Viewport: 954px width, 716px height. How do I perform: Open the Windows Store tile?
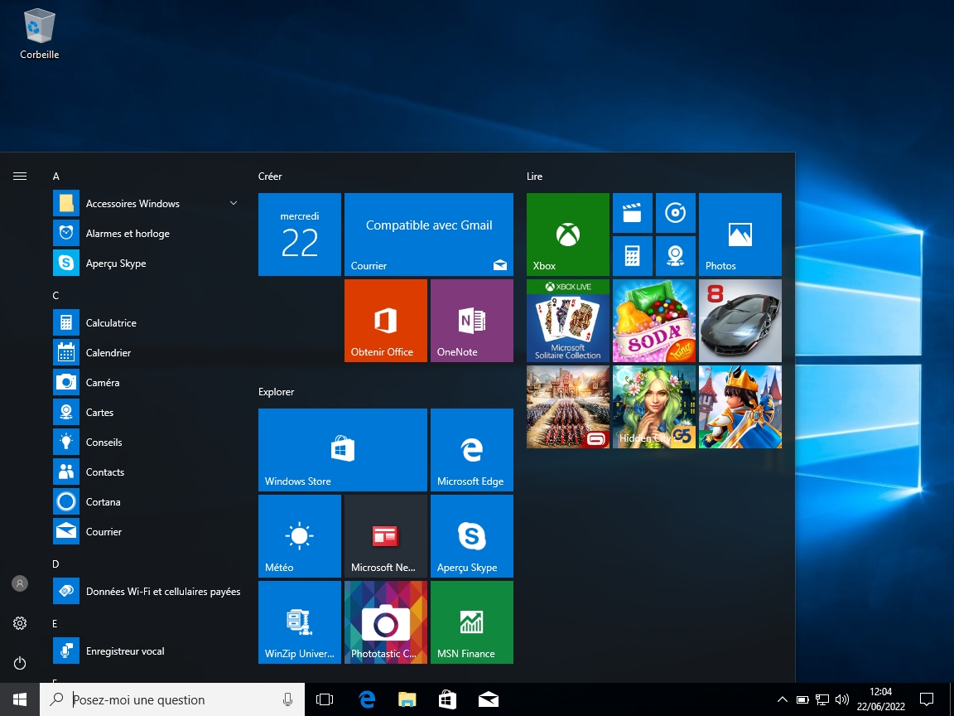click(x=343, y=450)
